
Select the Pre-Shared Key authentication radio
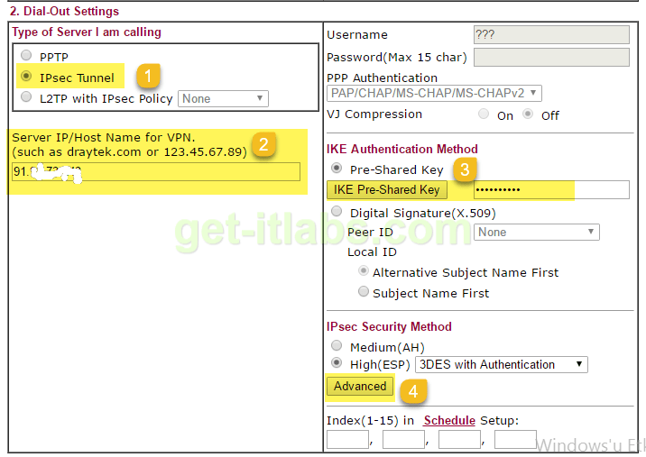(x=337, y=169)
